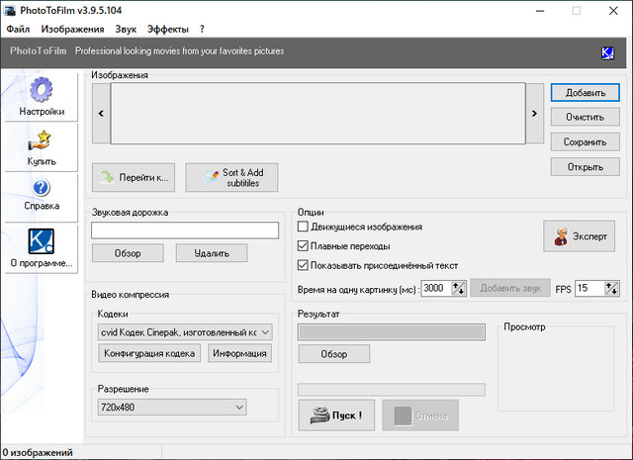Click the Sort & Add subtitles button

point(231,178)
